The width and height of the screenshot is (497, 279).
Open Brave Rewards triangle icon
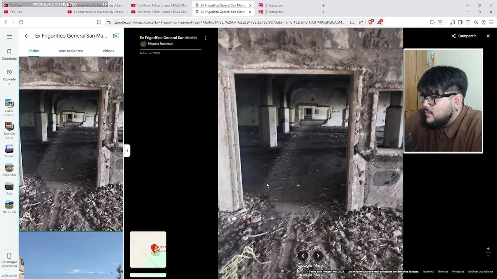(x=379, y=22)
